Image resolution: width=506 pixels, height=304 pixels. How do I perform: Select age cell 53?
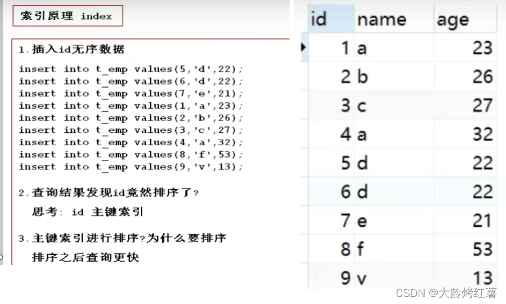(x=465, y=249)
